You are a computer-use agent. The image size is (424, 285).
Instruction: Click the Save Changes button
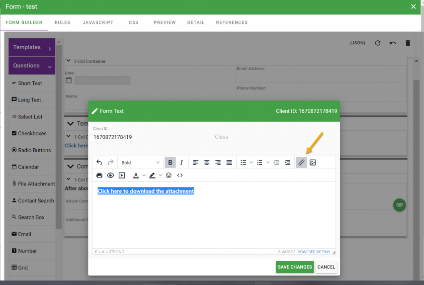point(295,267)
